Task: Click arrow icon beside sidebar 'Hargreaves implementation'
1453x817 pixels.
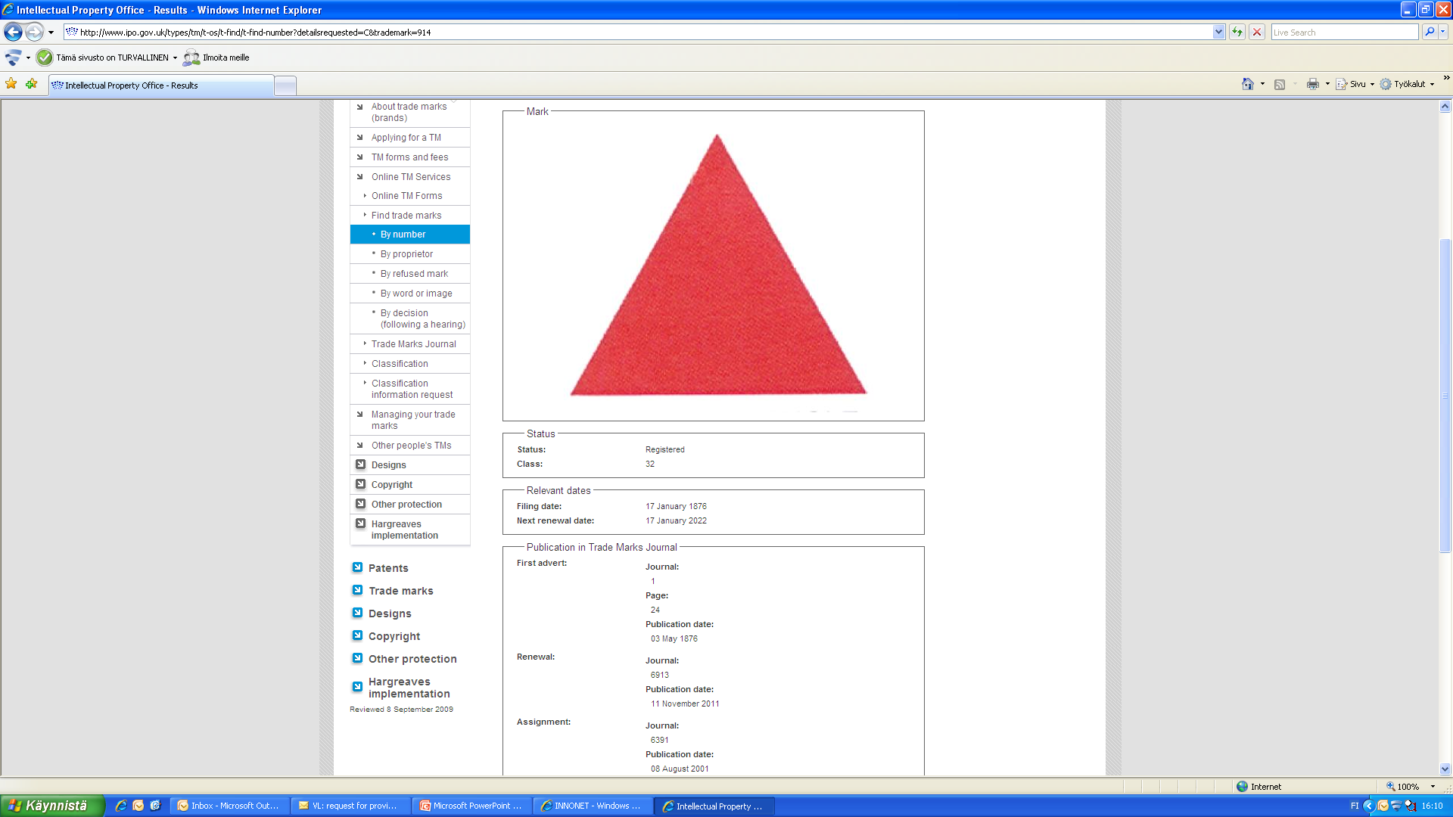Action: point(360,523)
